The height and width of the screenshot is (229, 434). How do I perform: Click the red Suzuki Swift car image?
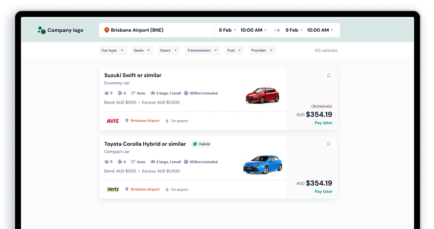click(x=263, y=95)
